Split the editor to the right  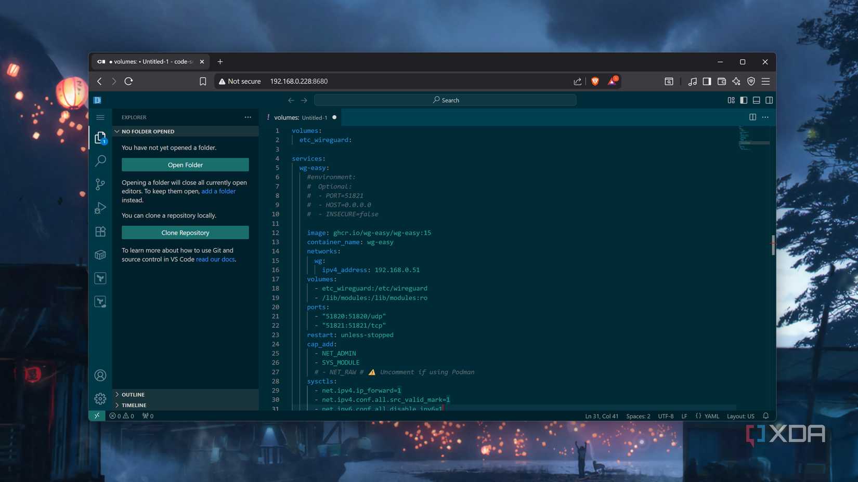[752, 117]
